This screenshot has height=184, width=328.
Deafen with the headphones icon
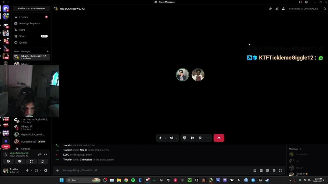[x=36, y=170]
